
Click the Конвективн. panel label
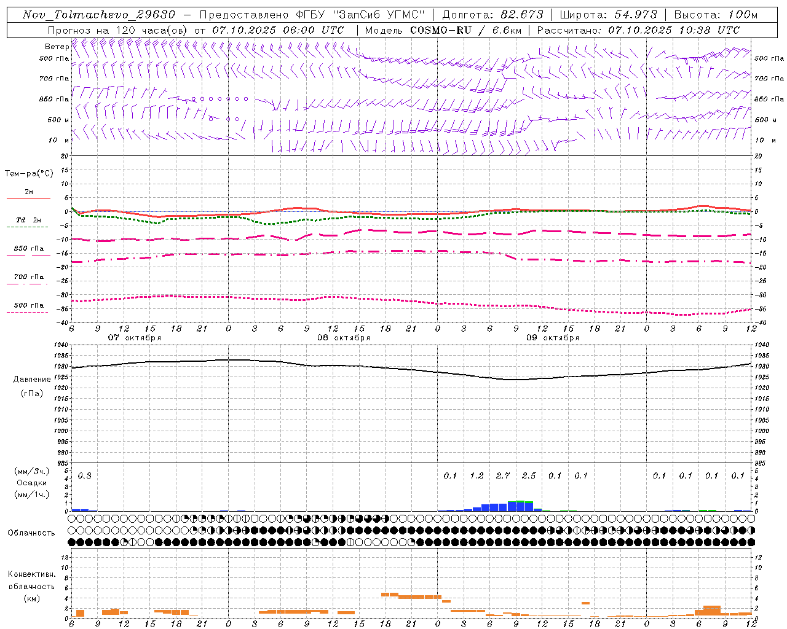click(32, 574)
